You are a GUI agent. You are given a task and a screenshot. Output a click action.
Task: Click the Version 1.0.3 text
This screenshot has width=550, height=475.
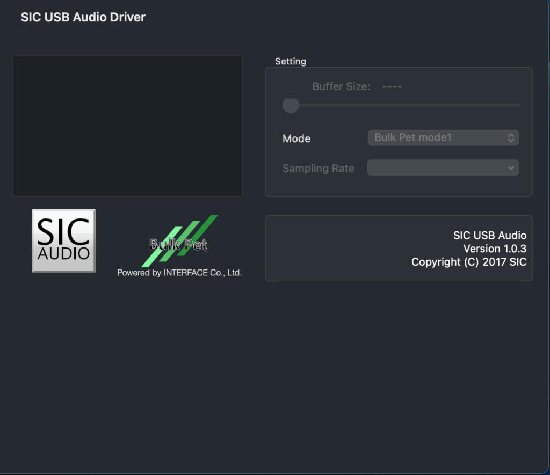point(495,249)
